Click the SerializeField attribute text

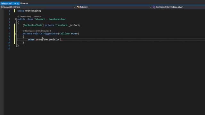click(33, 25)
